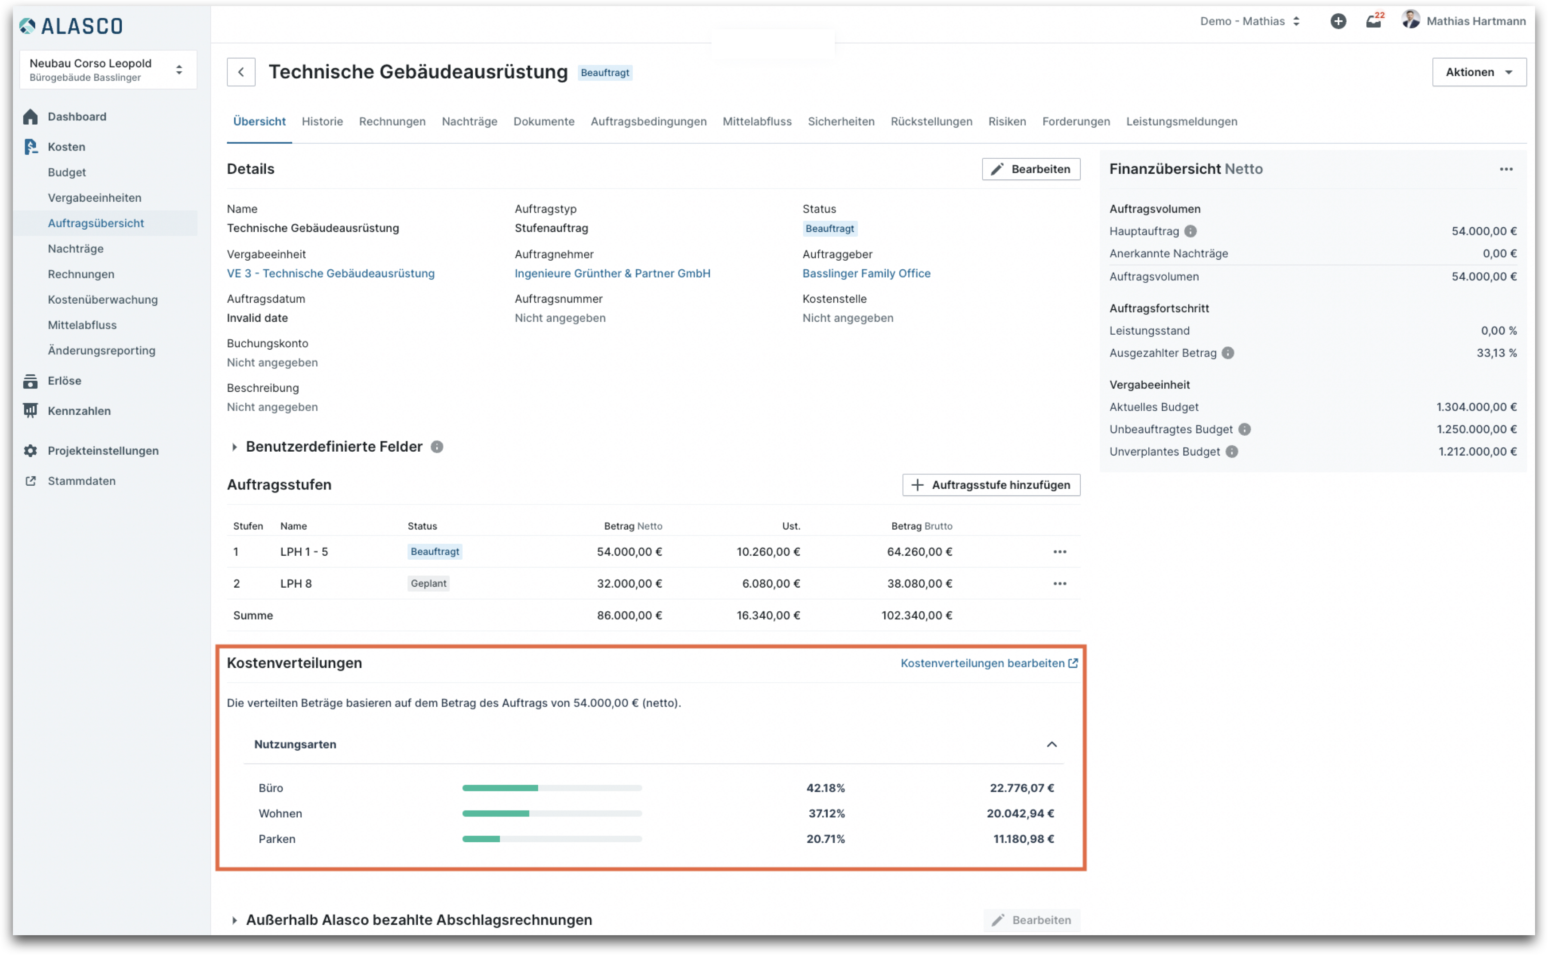Open three-dot menu in Finanzübersicht panel

(1506, 169)
